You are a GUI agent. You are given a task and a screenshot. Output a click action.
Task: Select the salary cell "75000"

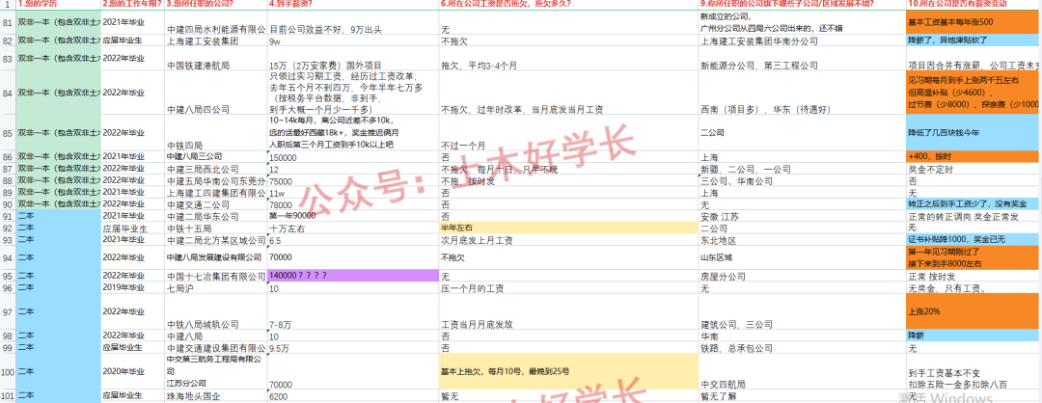tap(353, 180)
